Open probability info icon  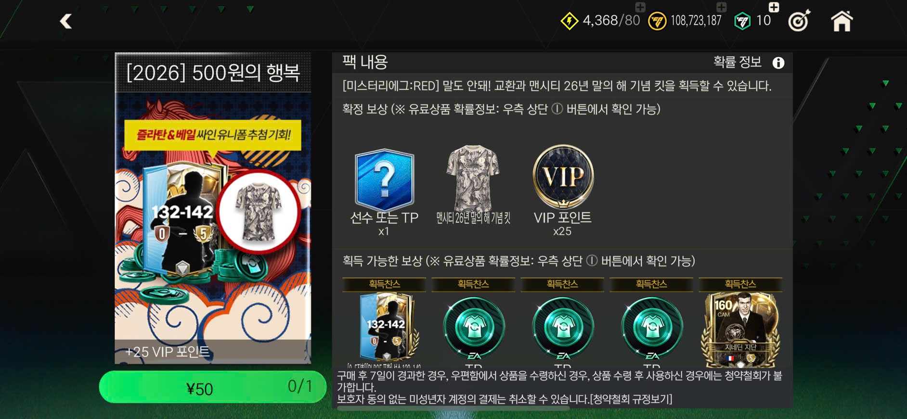coord(778,63)
